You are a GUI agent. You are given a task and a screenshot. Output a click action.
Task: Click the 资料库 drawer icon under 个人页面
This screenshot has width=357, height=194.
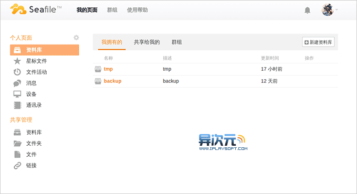tap(17, 50)
